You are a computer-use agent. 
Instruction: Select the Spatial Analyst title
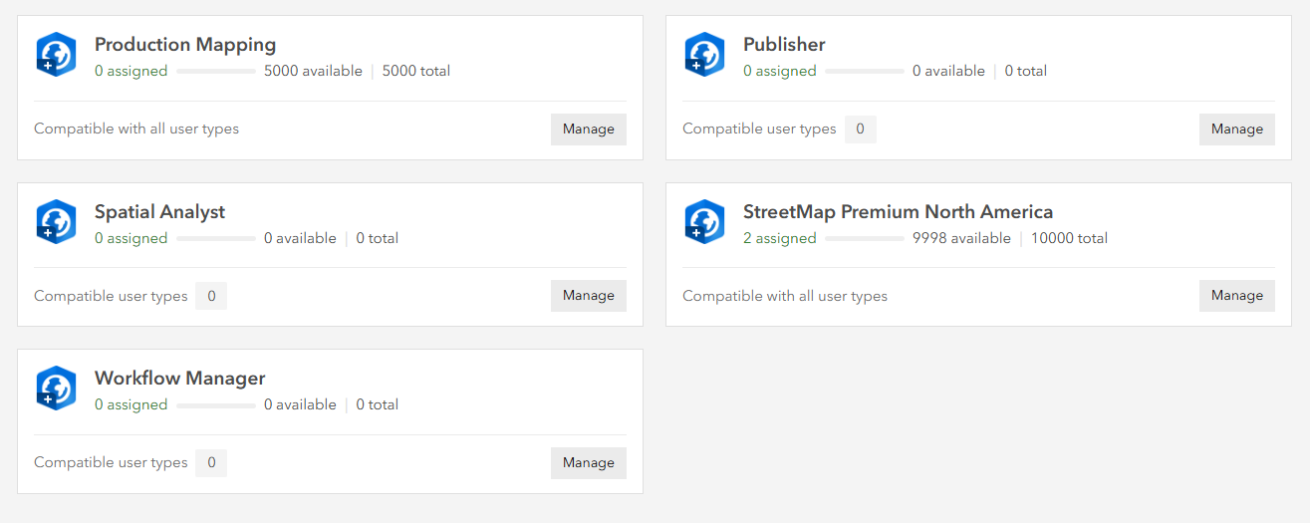159,211
